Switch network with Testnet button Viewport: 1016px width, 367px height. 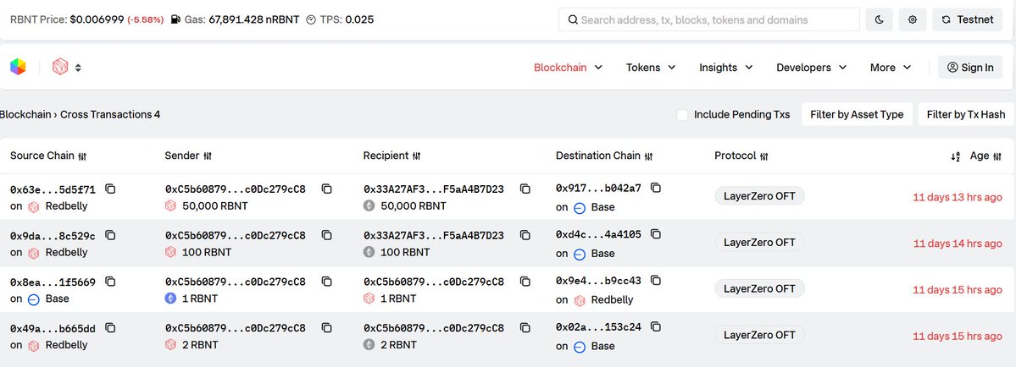click(x=968, y=19)
